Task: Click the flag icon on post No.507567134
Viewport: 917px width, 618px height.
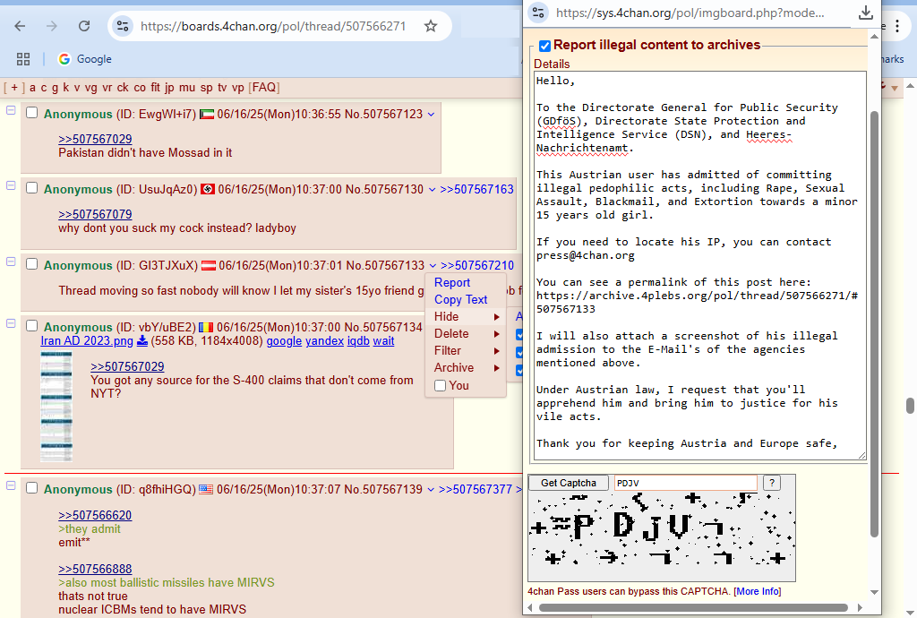Action: point(206,327)
